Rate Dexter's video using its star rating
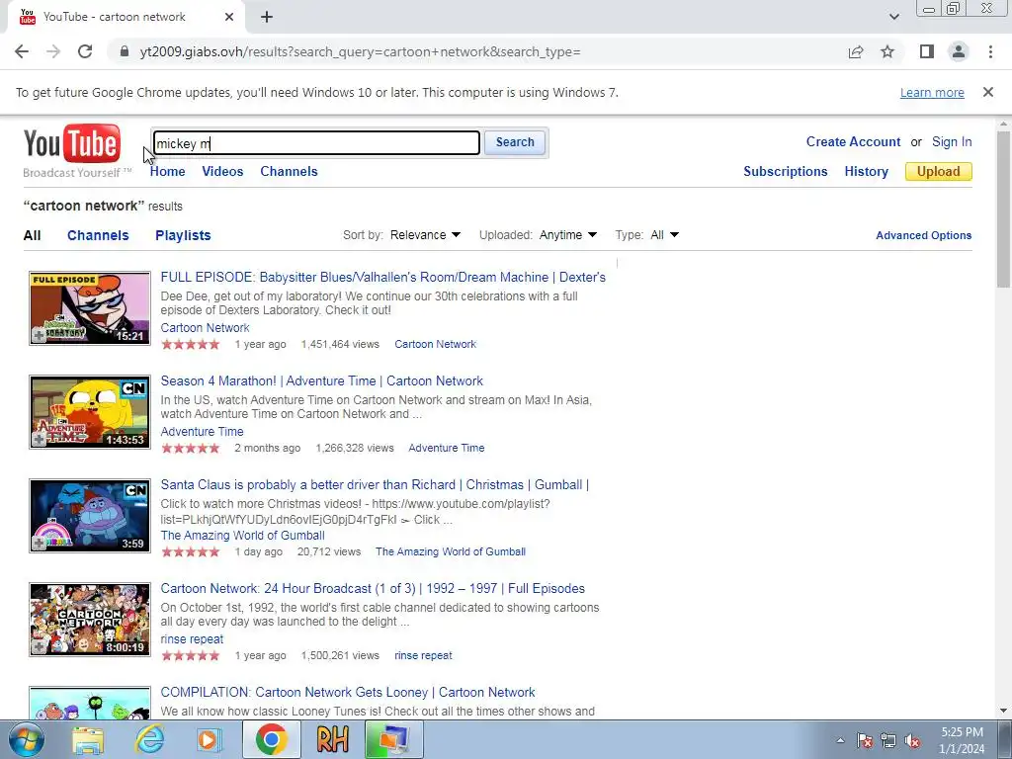Image resolution: width=1012 pixels, height=759 pixels. 191,344
